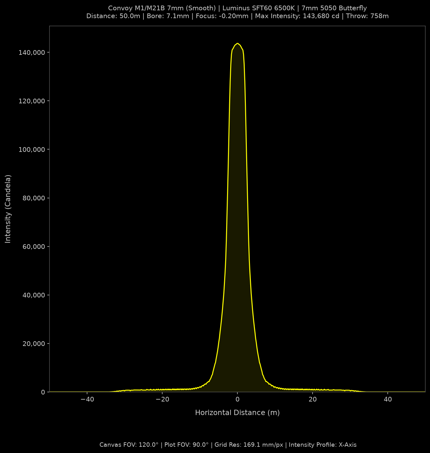
Task: Select the "Intensity Profile: X-Axis" footer text
Action: 323,445
